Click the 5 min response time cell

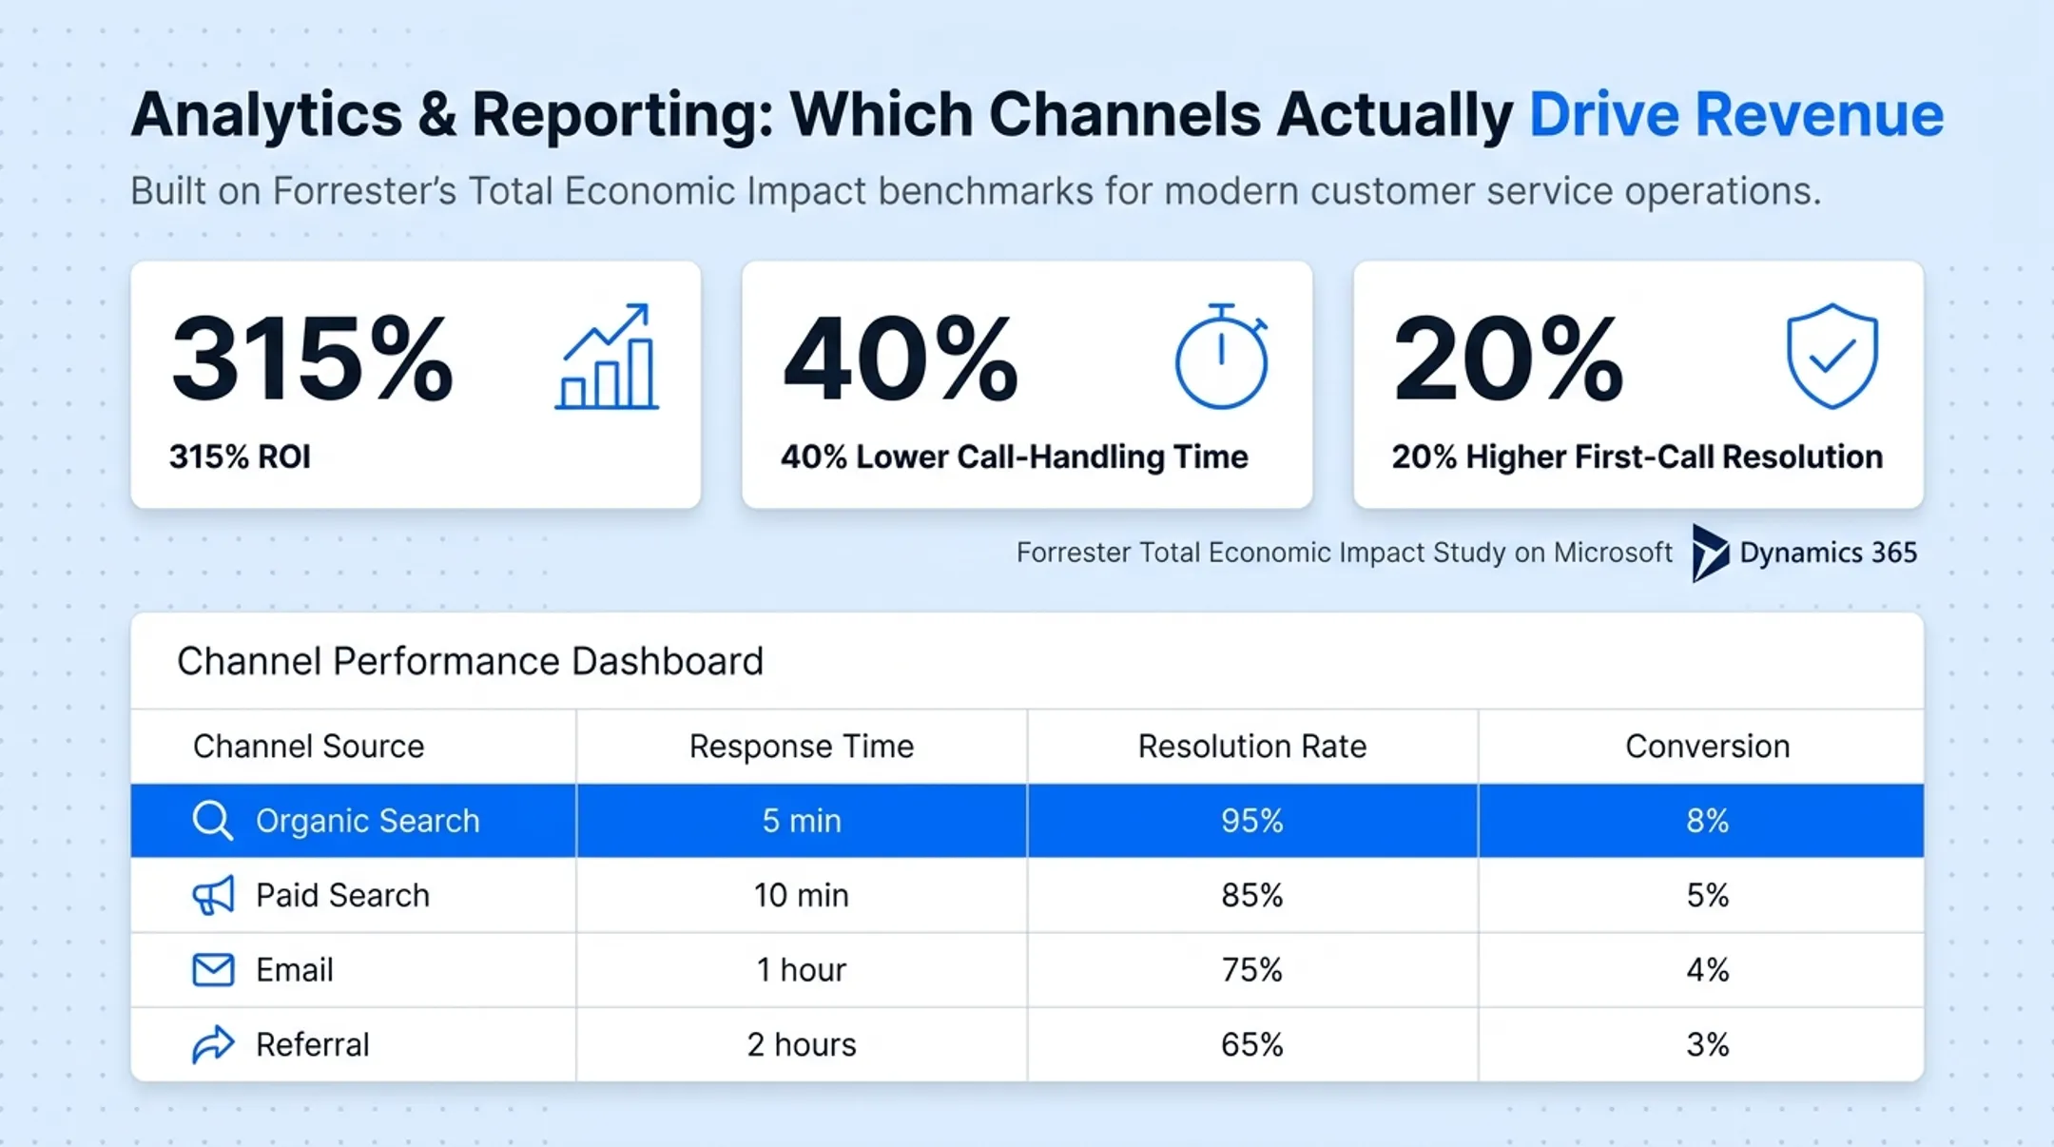pos(802,821)
